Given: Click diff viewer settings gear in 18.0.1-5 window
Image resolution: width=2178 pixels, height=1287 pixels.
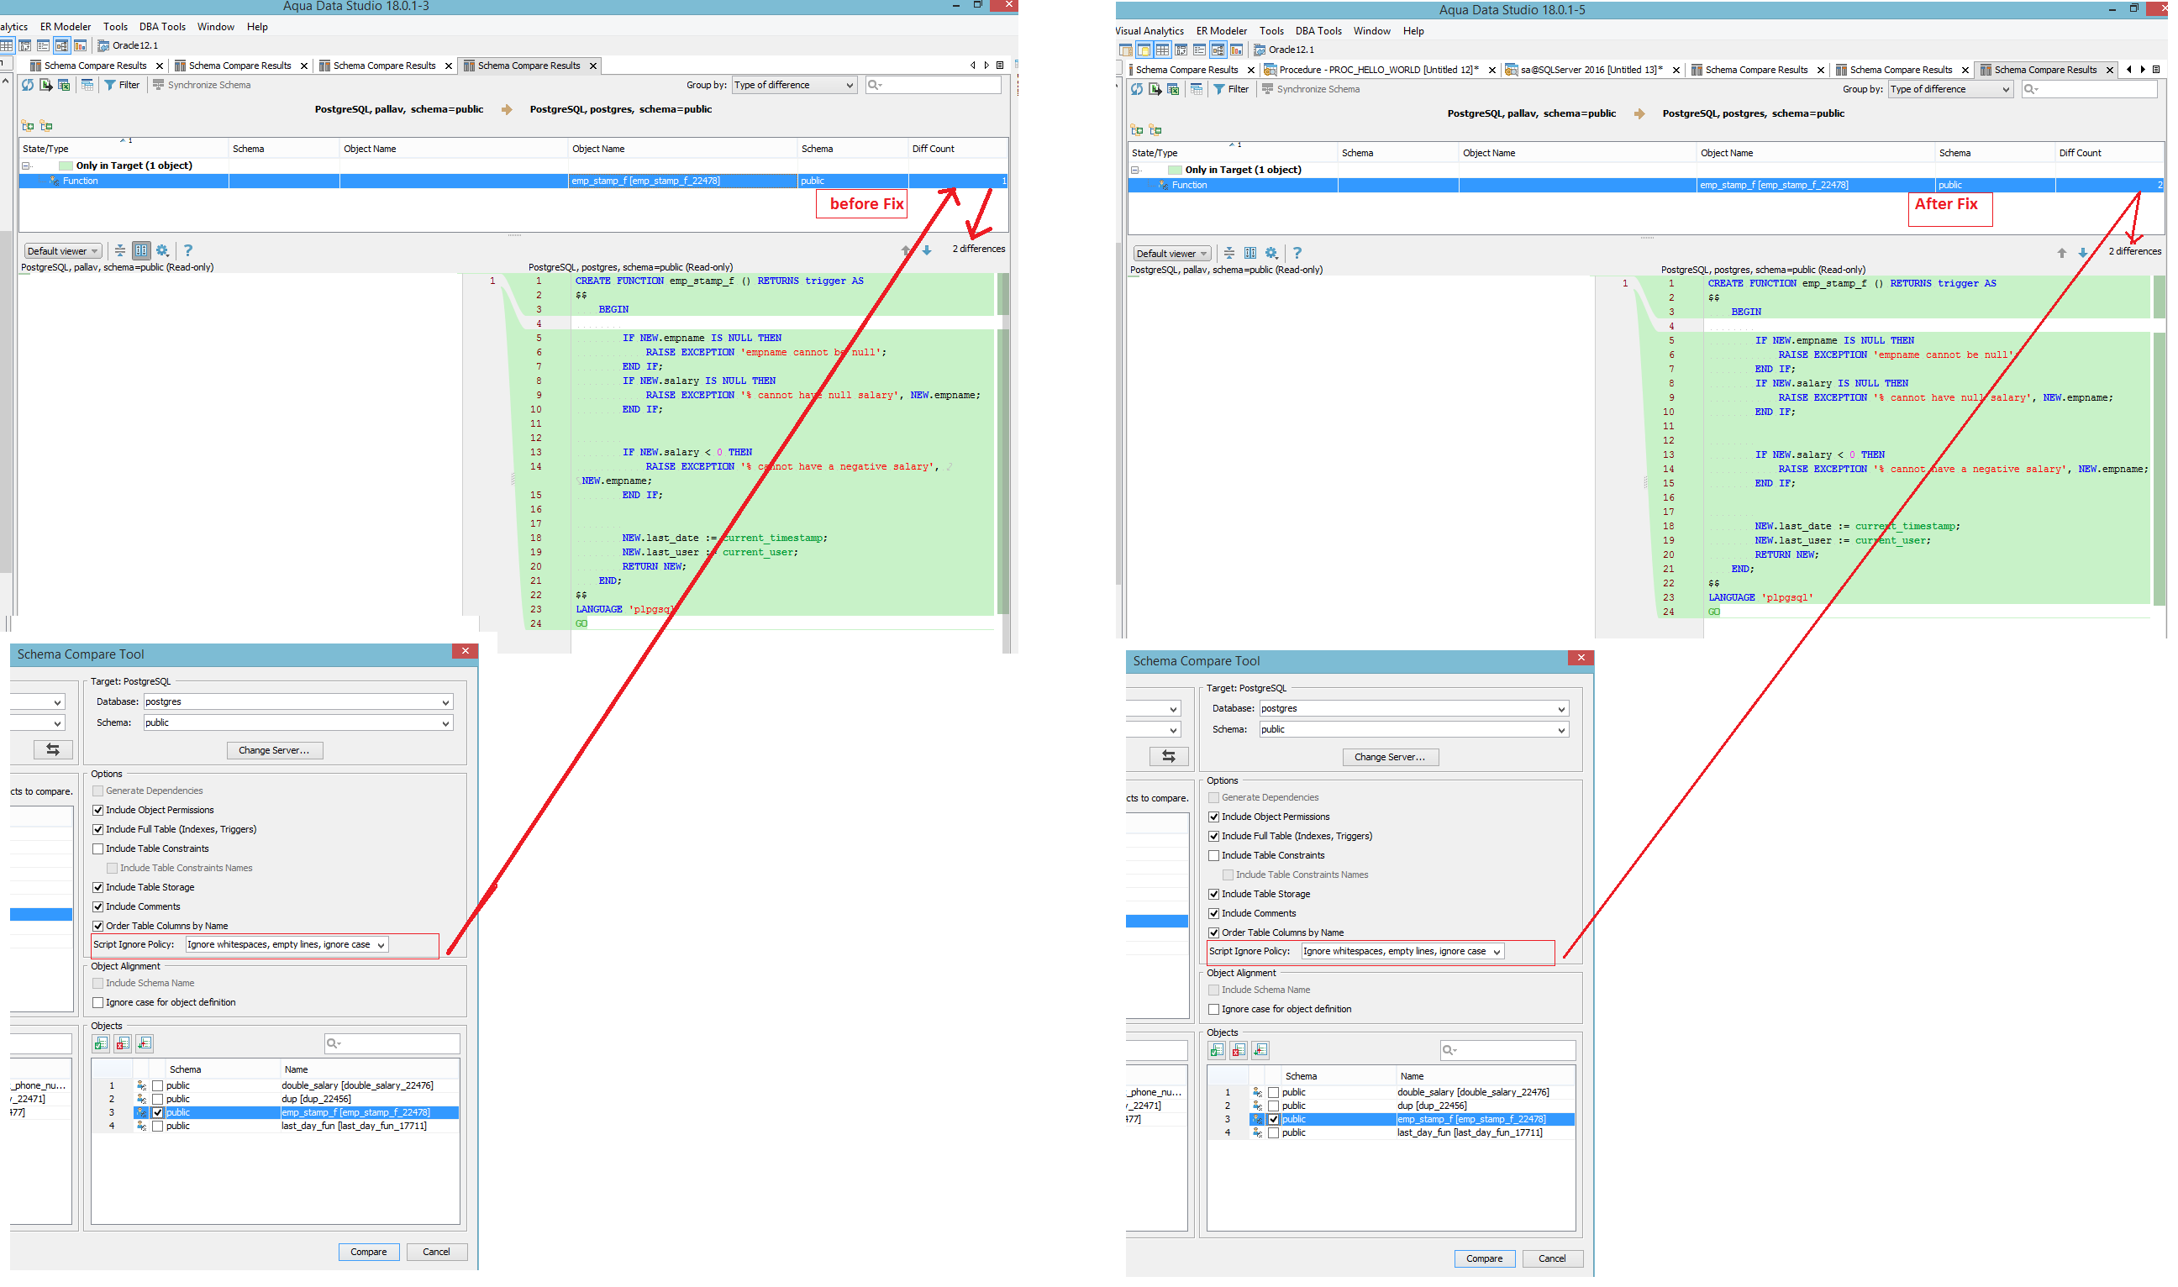Looking at the screenshot, I should coord(1270,253).
